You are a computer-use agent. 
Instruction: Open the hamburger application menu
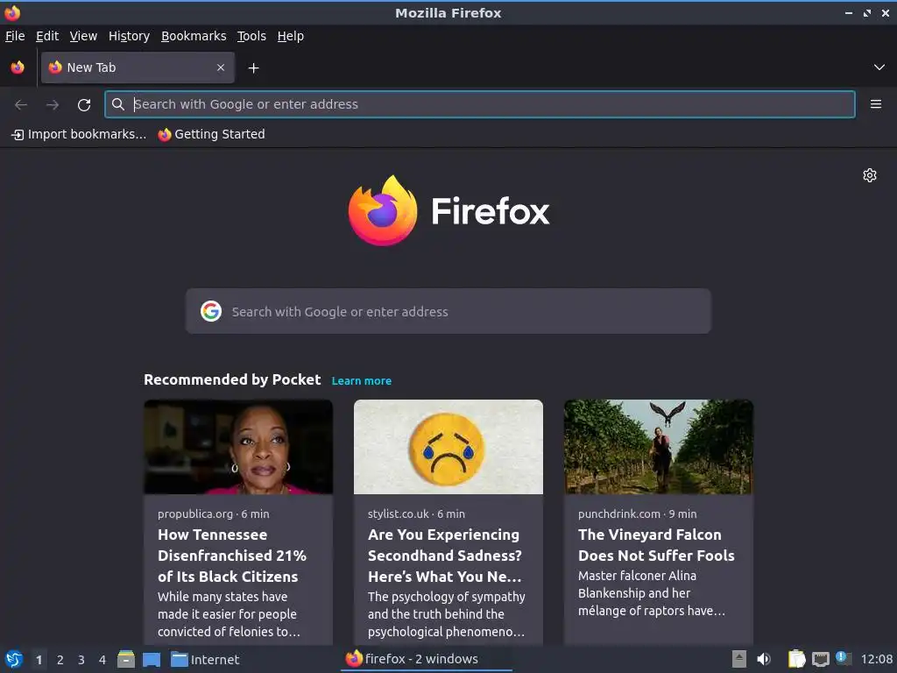pos(876,104)
